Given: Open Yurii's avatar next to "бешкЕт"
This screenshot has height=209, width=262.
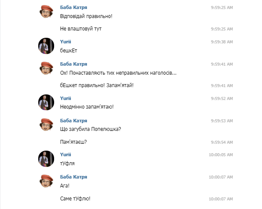Looking at the screenshot, I should pyautogui.click(x=46, y=46).
